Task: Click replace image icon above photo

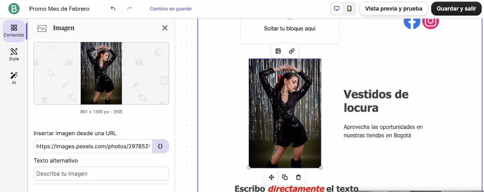Action: [278, 51]
